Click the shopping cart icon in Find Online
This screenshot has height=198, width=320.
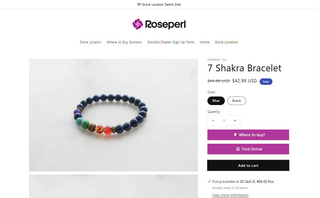coord(238,149)
